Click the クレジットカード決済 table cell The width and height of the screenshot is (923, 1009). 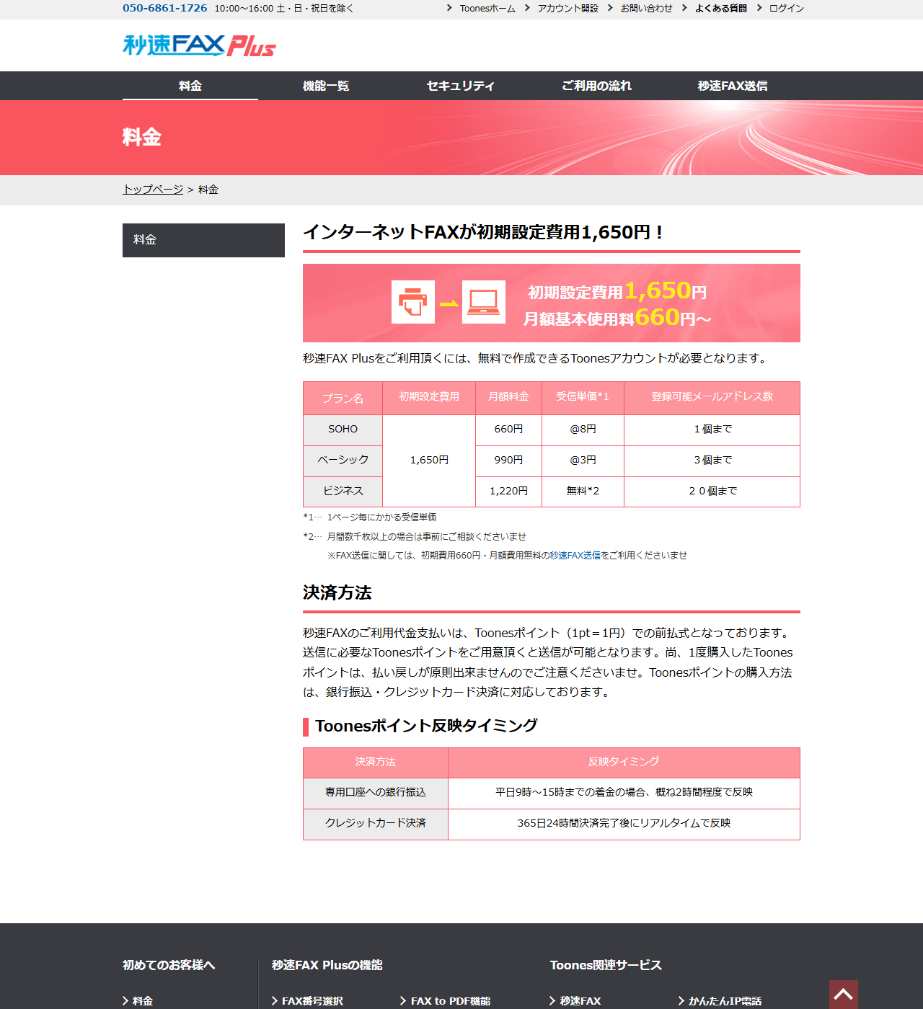376,824
